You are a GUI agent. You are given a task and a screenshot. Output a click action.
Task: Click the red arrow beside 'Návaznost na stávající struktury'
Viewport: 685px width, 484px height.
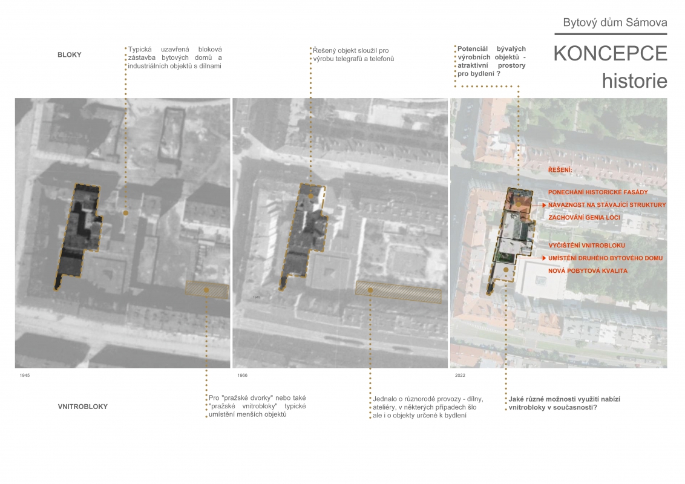(x=543, y=205)
